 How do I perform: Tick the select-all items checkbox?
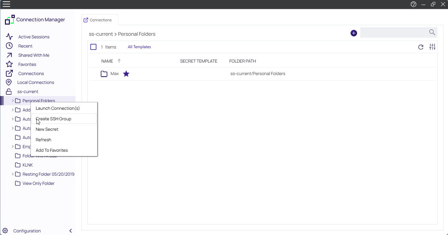(93, 47)
